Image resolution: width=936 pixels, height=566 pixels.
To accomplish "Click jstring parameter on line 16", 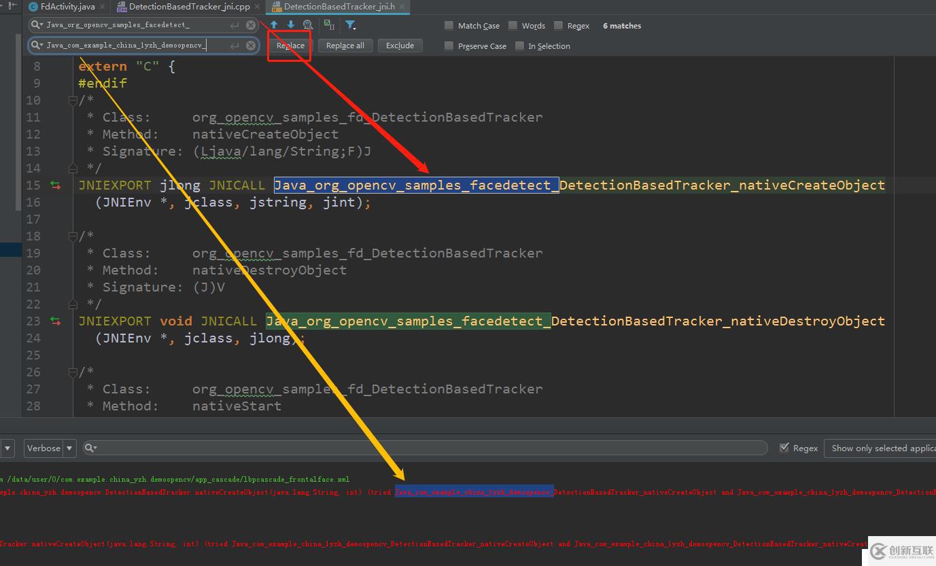I will coord(278,202).
